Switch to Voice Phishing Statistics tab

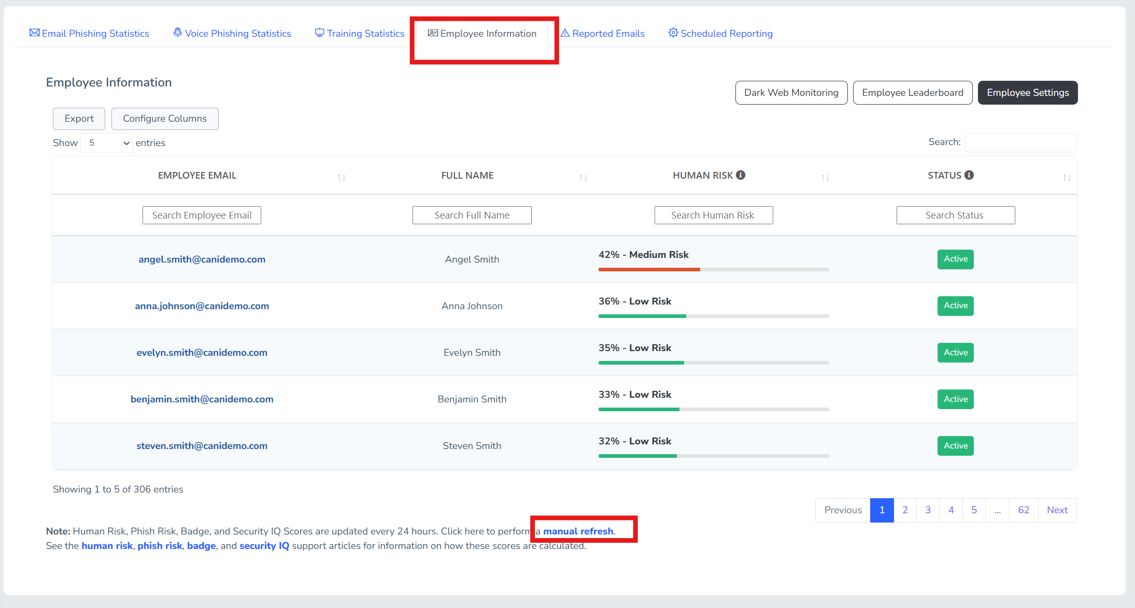232,34
